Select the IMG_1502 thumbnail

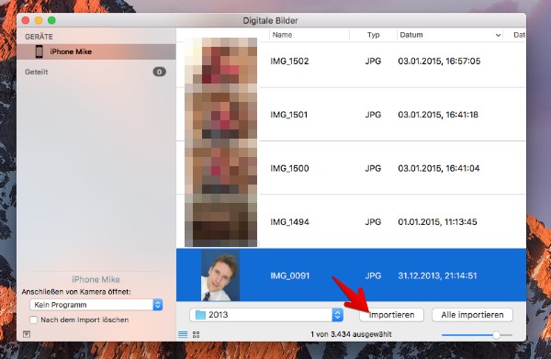coord(220,61)
